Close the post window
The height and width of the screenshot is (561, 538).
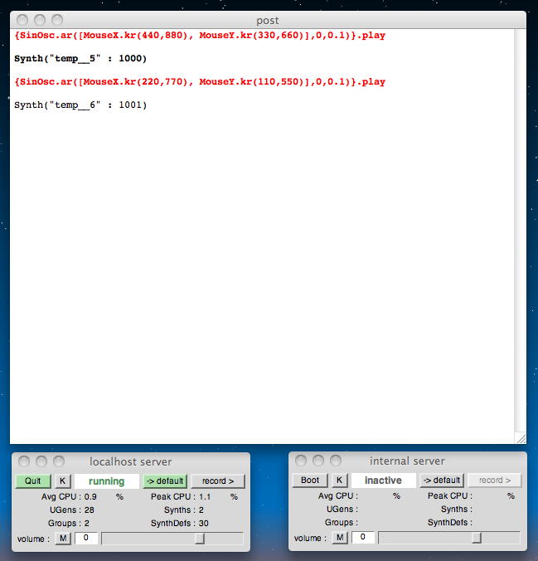point(22,20)
